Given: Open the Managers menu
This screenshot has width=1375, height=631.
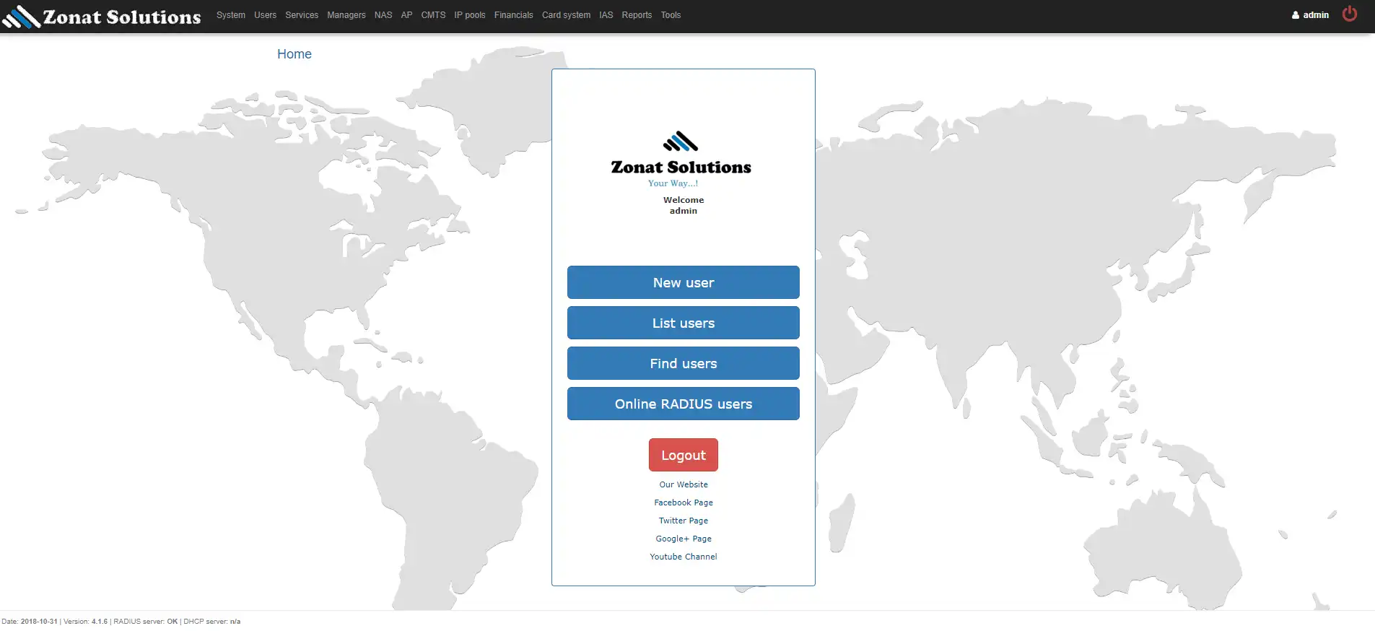Looking at the screenshot, I should click(346, 15).
